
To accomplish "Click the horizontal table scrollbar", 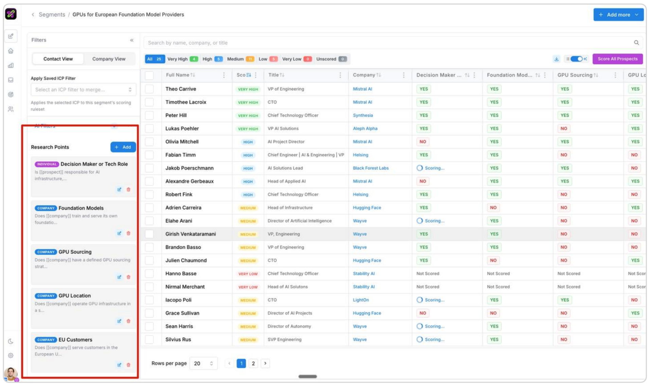I will tap(307, 377).
